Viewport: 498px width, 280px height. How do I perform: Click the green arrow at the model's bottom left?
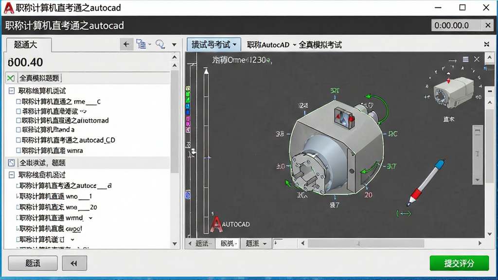coord(288,184)
